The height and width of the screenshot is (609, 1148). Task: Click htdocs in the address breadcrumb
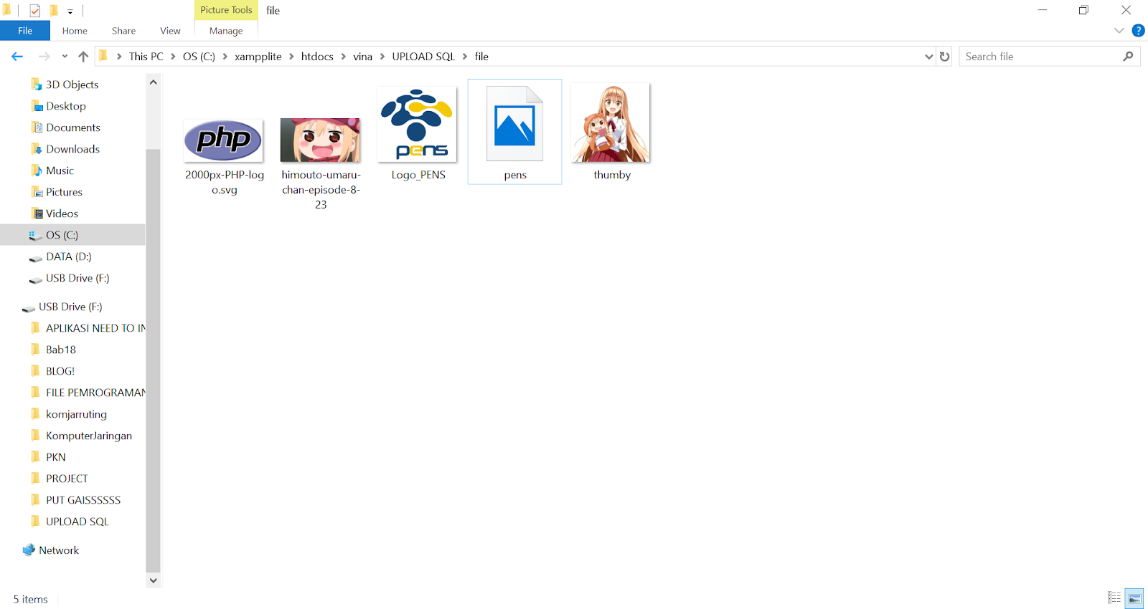tap(317, 57)
